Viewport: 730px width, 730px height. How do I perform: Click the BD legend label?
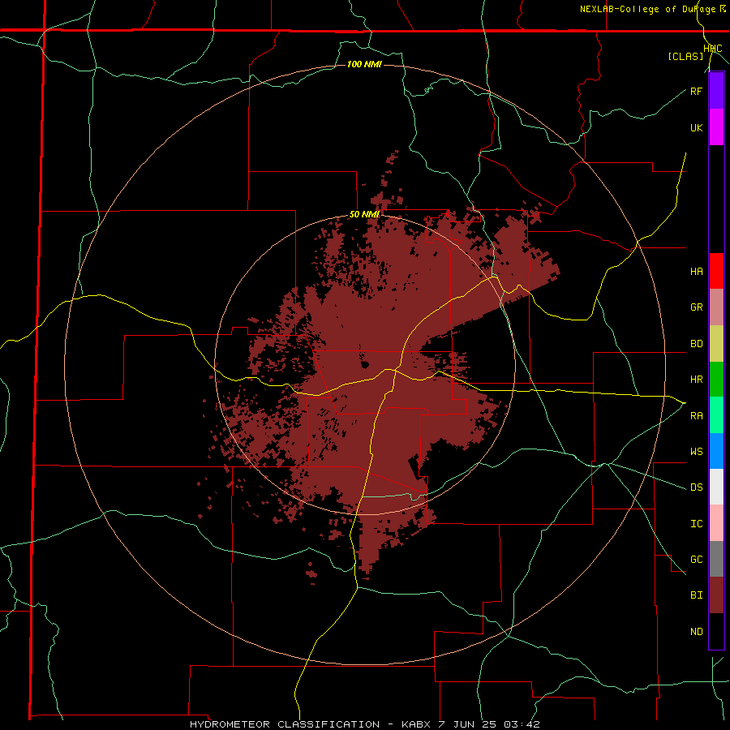click(696, 344)
